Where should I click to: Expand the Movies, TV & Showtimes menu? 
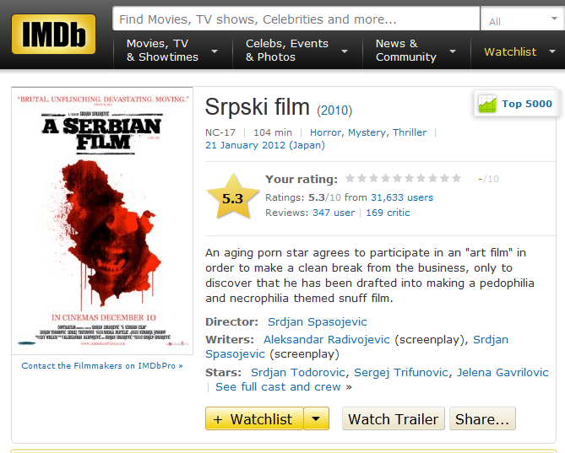[x=173, y=51]
